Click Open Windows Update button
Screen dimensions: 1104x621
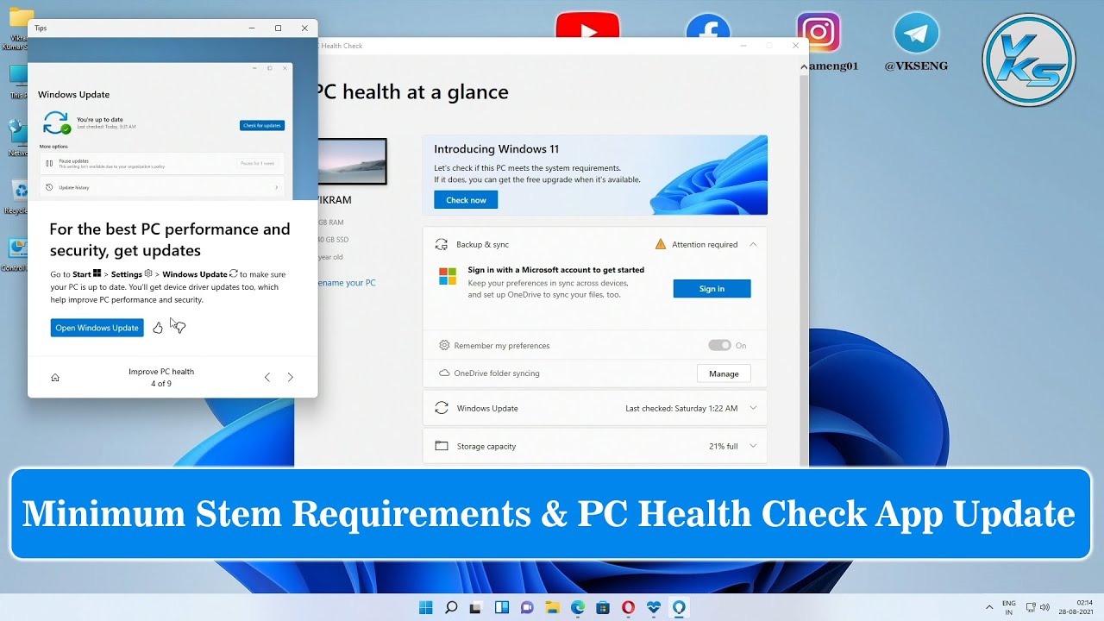[x=97, y=328]
